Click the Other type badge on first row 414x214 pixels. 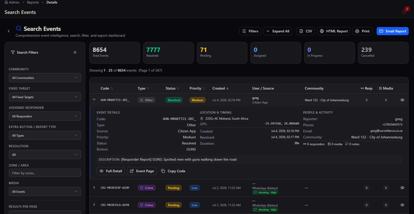(146, 100)
